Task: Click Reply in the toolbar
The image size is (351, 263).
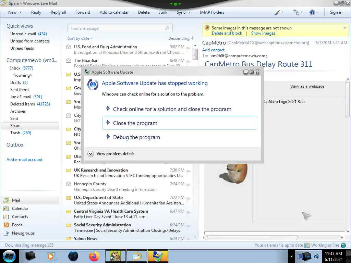Action: [x=36, y=12]
